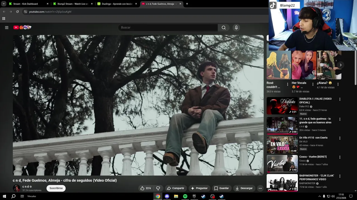The image size is (357, 200).
Task: Open options menu for DIABLOTA video
Action: (x=340, y=99)
